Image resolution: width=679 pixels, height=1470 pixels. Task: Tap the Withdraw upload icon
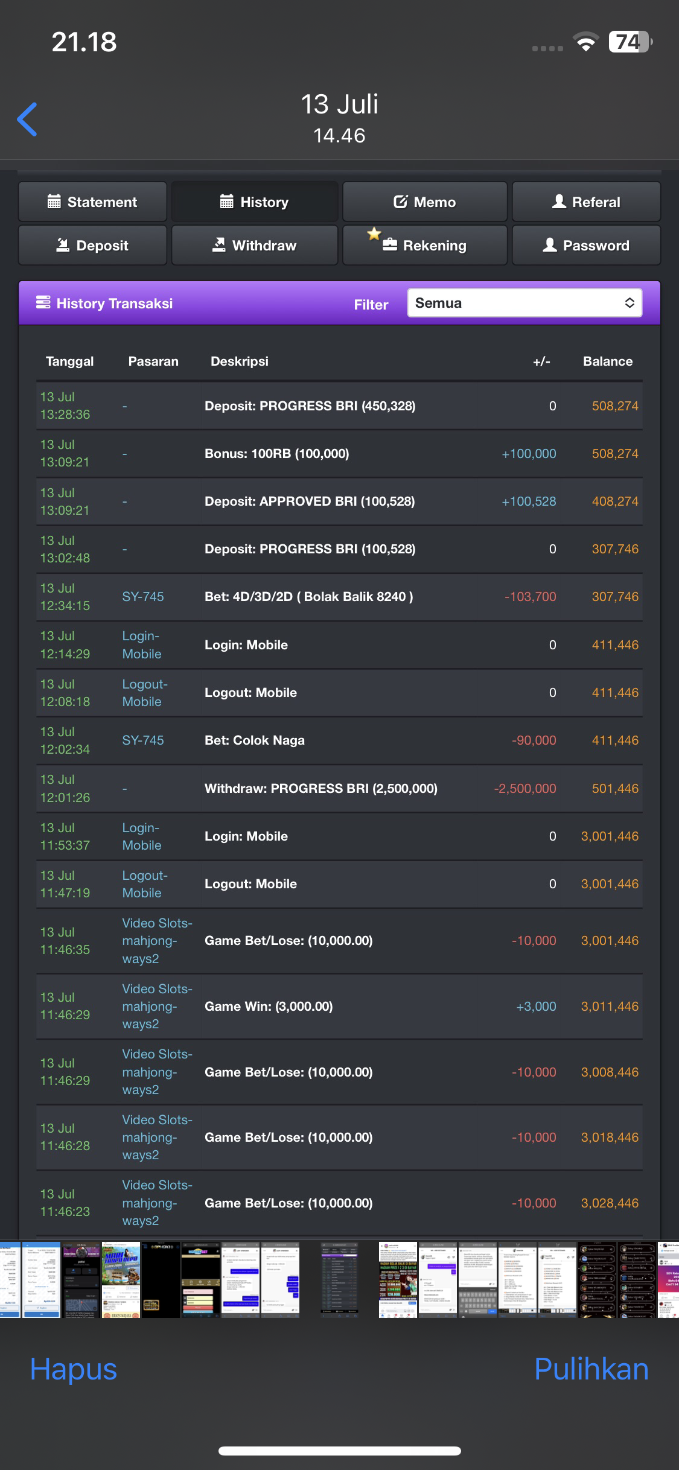point(218,245)
